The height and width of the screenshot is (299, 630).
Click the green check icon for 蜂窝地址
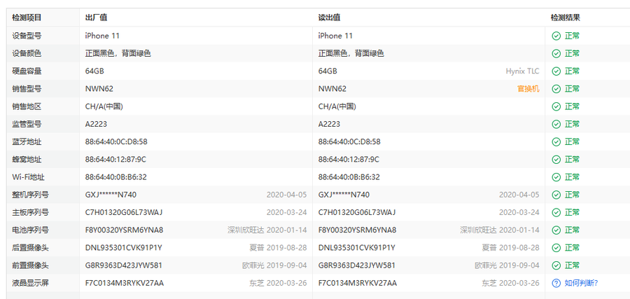[556, 160]
